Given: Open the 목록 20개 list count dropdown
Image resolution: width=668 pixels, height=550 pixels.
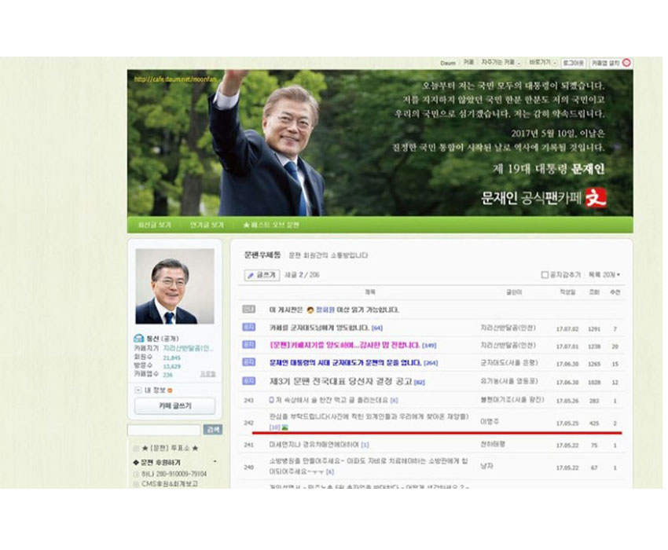Looking at the screenshot, I should click(604, 275).
